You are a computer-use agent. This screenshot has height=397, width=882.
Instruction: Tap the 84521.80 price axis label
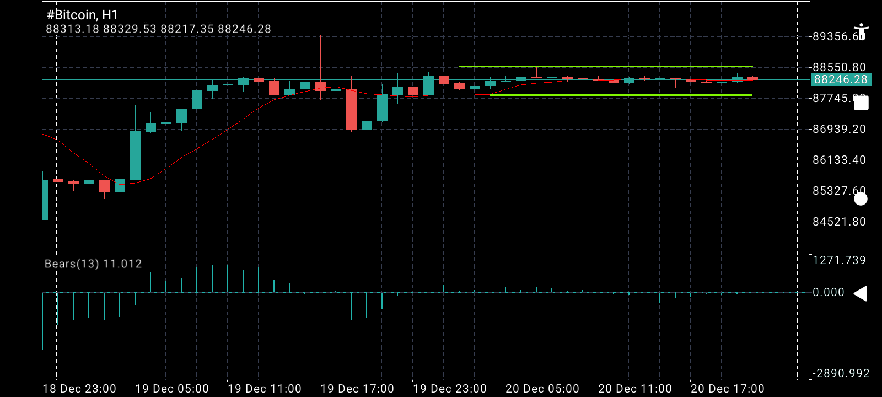coord(839,222)
